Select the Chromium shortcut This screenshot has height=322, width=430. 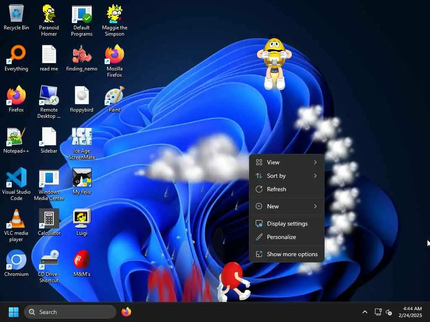tap(16, 264)
